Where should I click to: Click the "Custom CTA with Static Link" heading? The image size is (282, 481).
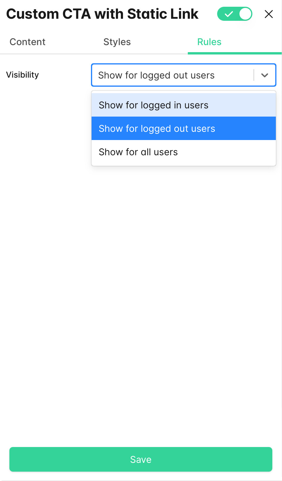[102, 14]
